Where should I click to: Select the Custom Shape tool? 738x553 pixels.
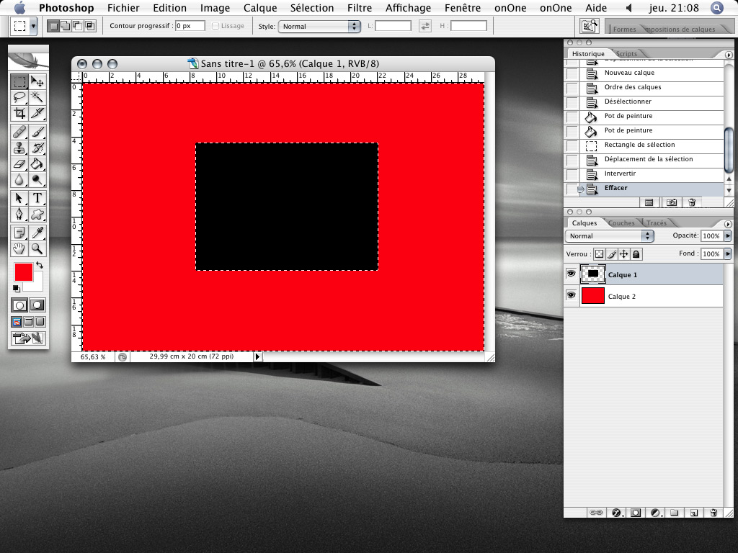point(37,214)
